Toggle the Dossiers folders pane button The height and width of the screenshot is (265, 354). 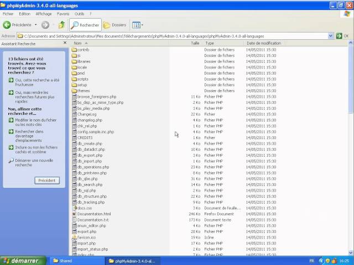coord(114,25)
